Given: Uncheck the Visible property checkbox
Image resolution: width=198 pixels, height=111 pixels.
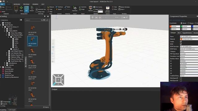Looking at the screenshot, I should click(x=181, y=42).
